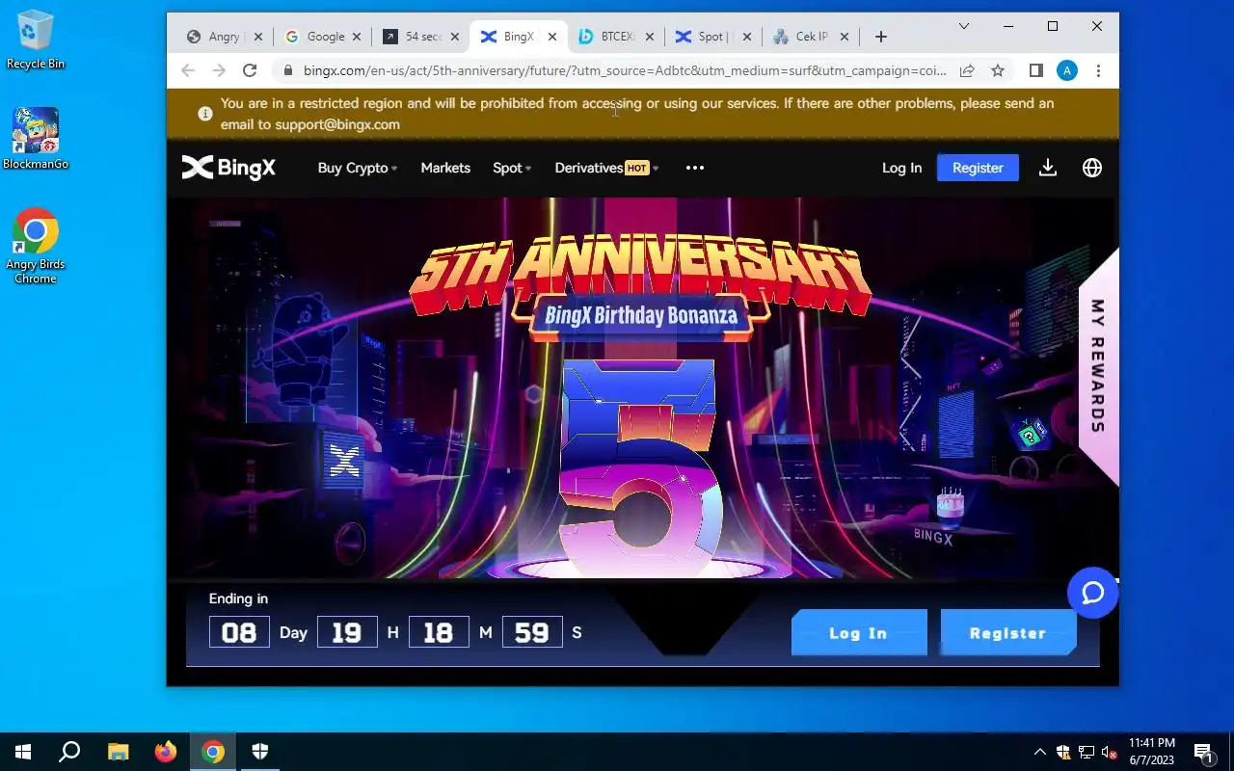The height and width of the screenshot is (771, 1234).
Task: Open Windows search from the taskbar
Action: 69,752
